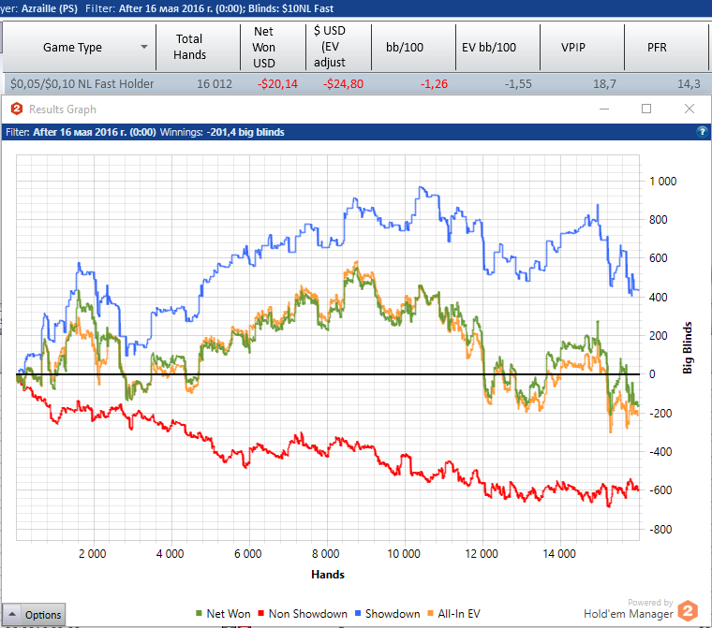Click the Non Showdown legend label
Viewport: 712px width, 628px height.
click(308, 613)
